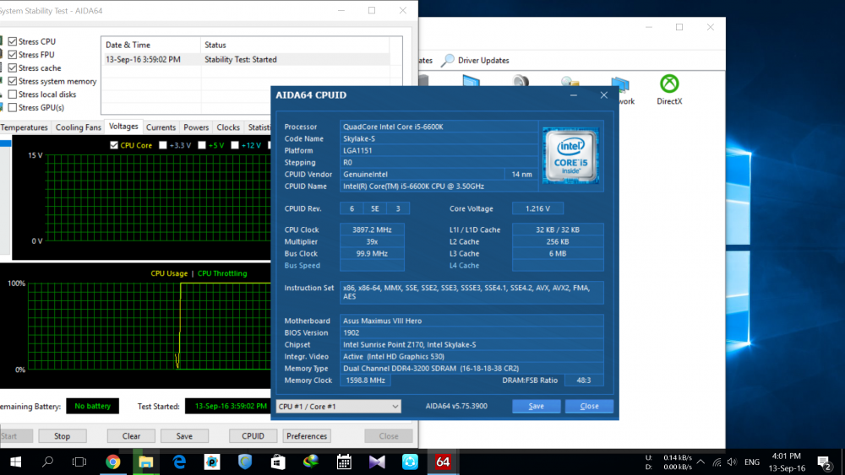Select the Voltages tab
The width and height of the screenshot is (845, 475).
(123, 127)
